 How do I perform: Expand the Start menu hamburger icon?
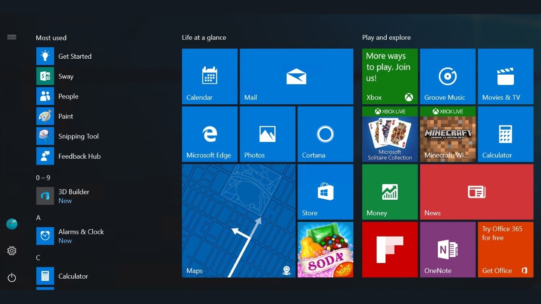click(x=11, y=37)
